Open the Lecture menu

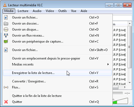coord(23,11)
